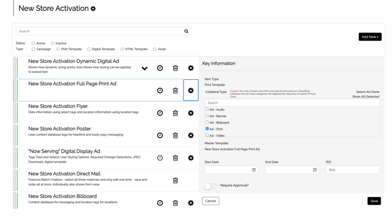Click the Key Information heading
Screen dimensions: 392x216
[x=219, y=63]
